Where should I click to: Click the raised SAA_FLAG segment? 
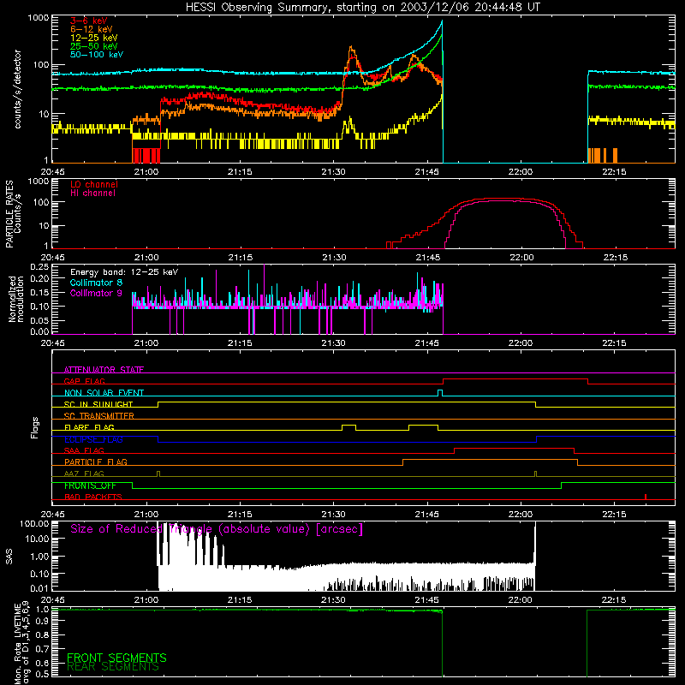click(x=515, y=449)
